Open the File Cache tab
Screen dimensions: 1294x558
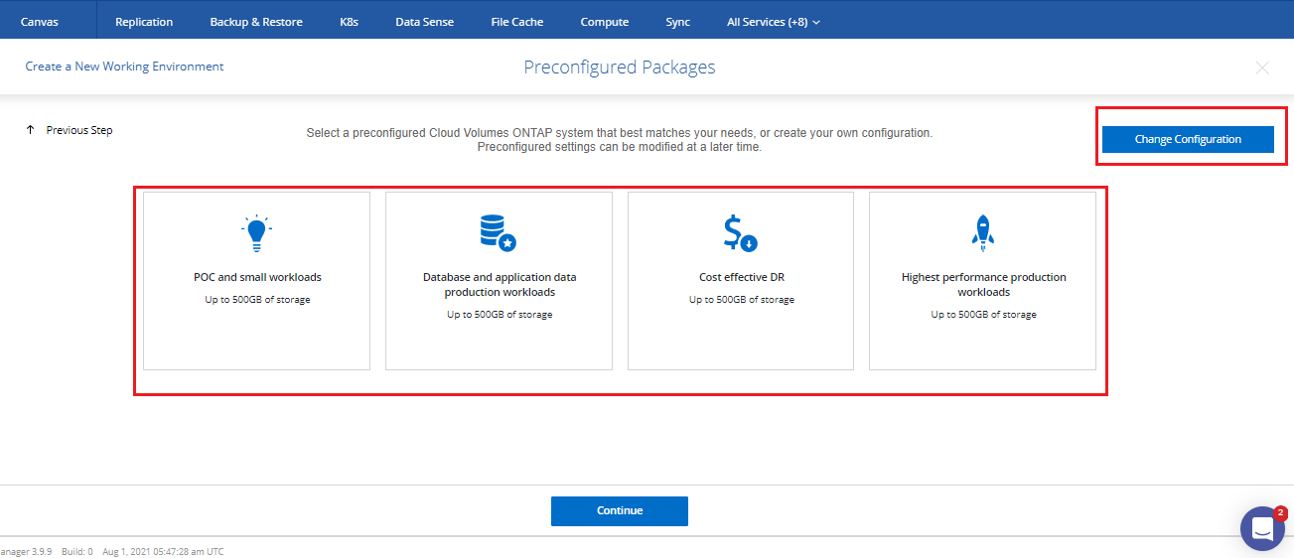[517, 22]
